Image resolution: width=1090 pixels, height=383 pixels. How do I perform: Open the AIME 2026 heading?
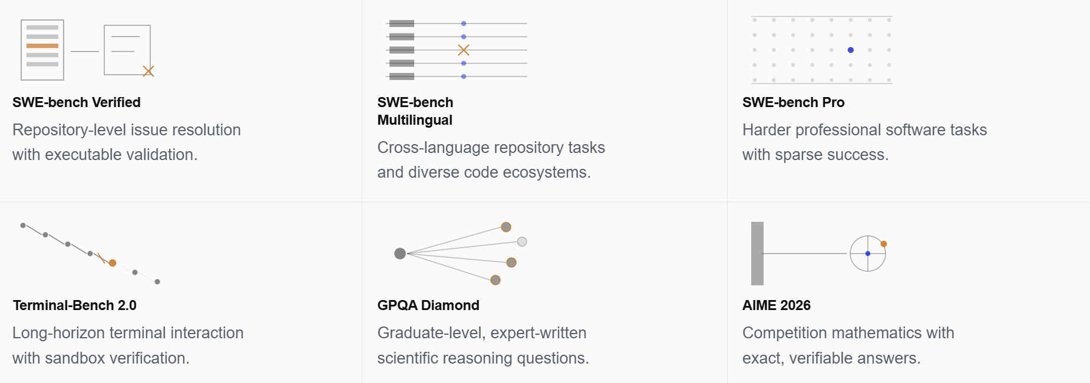click(777, 305)
